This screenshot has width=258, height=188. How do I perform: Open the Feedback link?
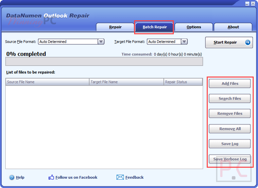coord(134,177)
